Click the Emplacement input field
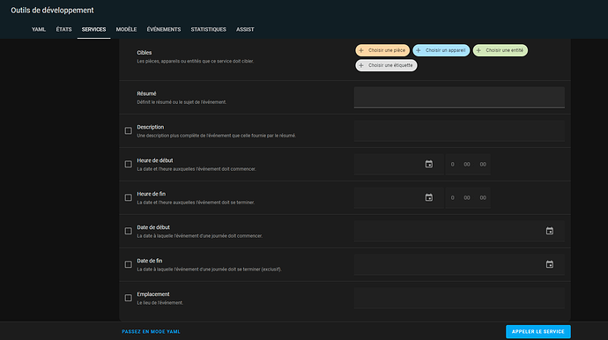Screen dimensions: 608x340 coord(459,298)
